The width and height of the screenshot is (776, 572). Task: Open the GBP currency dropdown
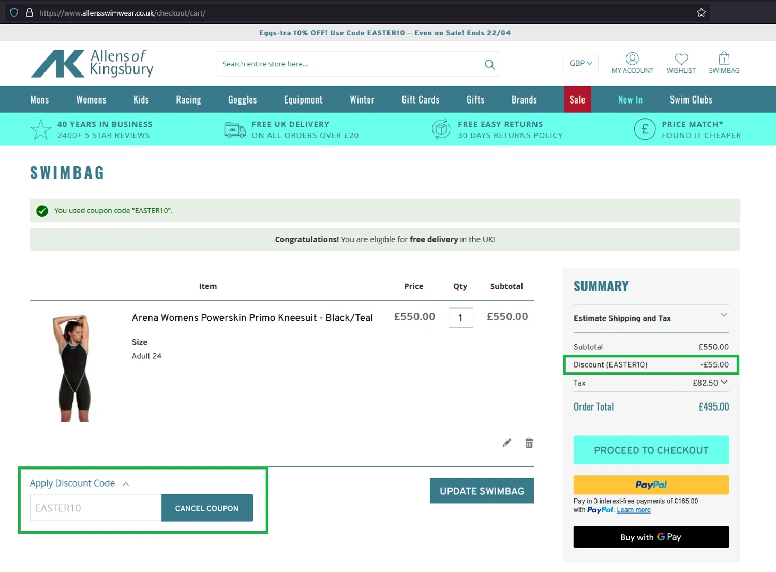coord(580,63)
